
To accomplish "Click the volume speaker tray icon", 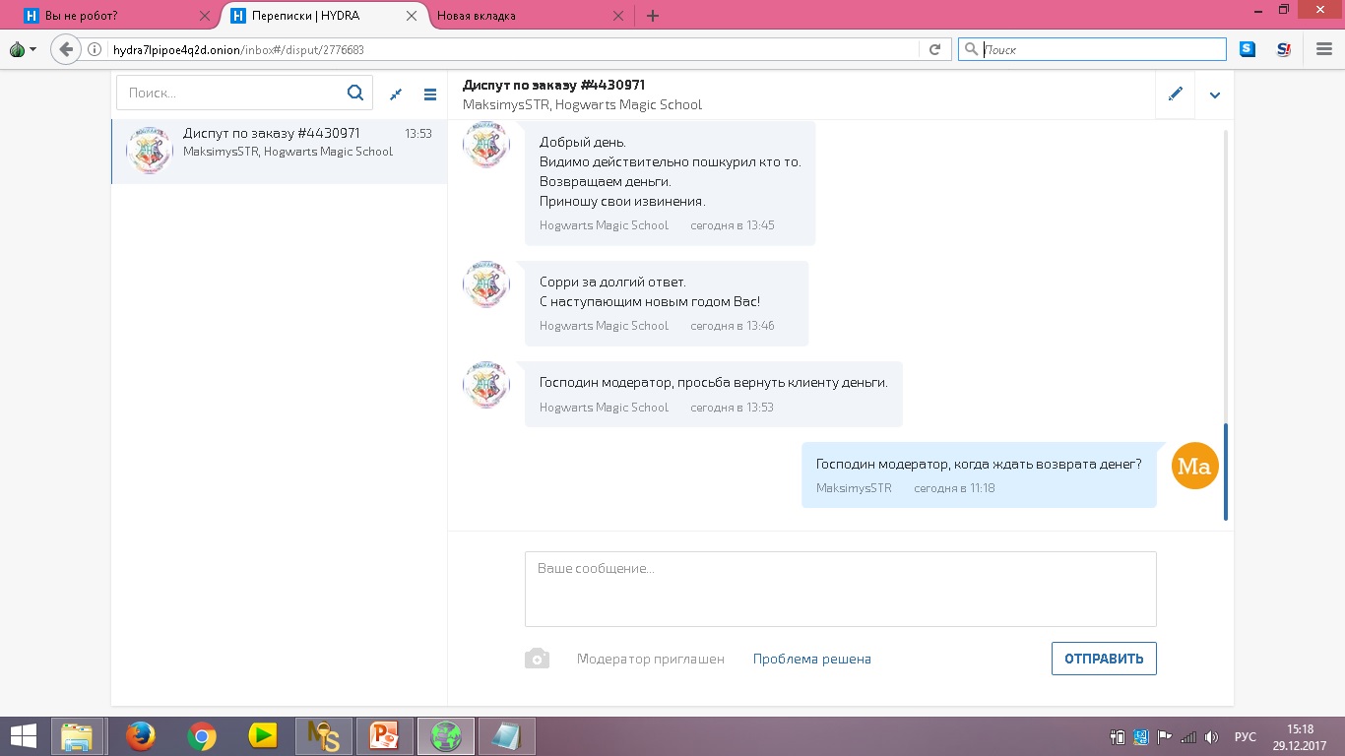I will pos(1212,736).
